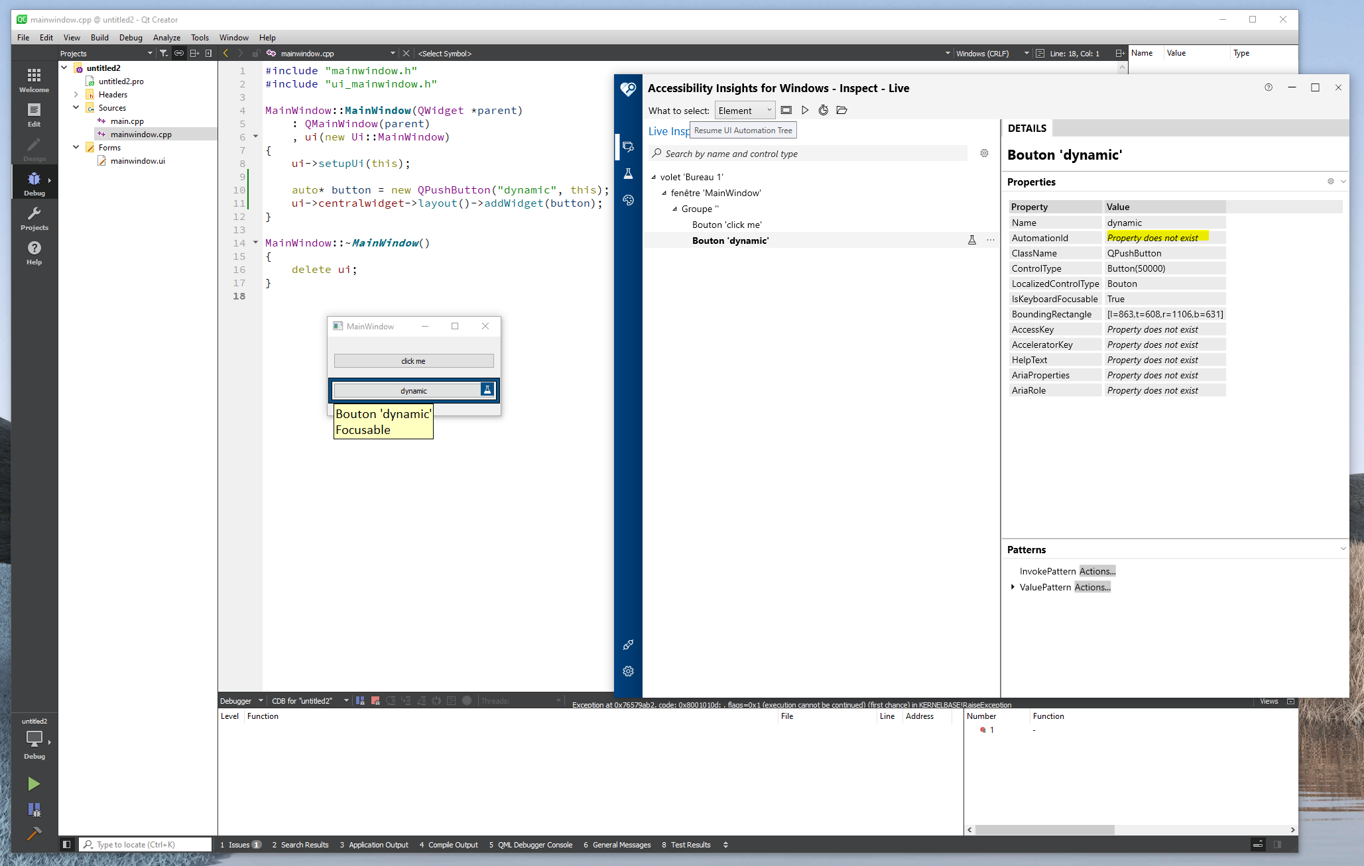Start debugging with the green run arrow
The width and height of the screenshot is (1364, 866).
click(x=34, y=784)
